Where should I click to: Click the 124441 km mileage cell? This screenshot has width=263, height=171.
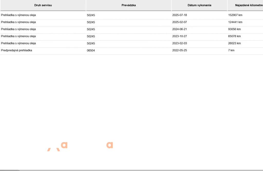tap(235, 22)
